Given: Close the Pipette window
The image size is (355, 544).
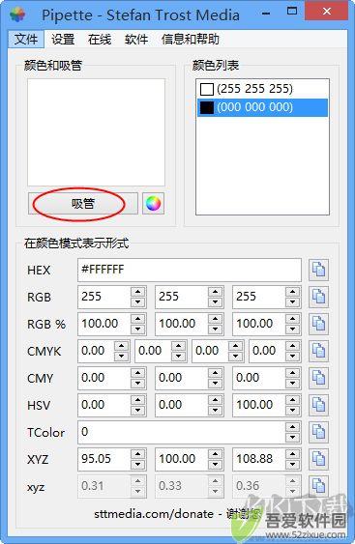Looking at the screenshot, I should coord(327,12).
